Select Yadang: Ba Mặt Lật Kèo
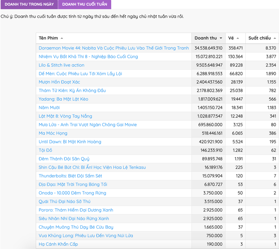Viewport: 279px width, 249px height. [x=63, y=99]
